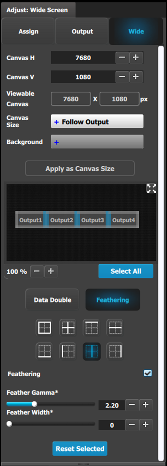The width and height of the screenshot is (167, 466).
Task: Select the all-outer-edges feathering icon
Action: [45, 328]
